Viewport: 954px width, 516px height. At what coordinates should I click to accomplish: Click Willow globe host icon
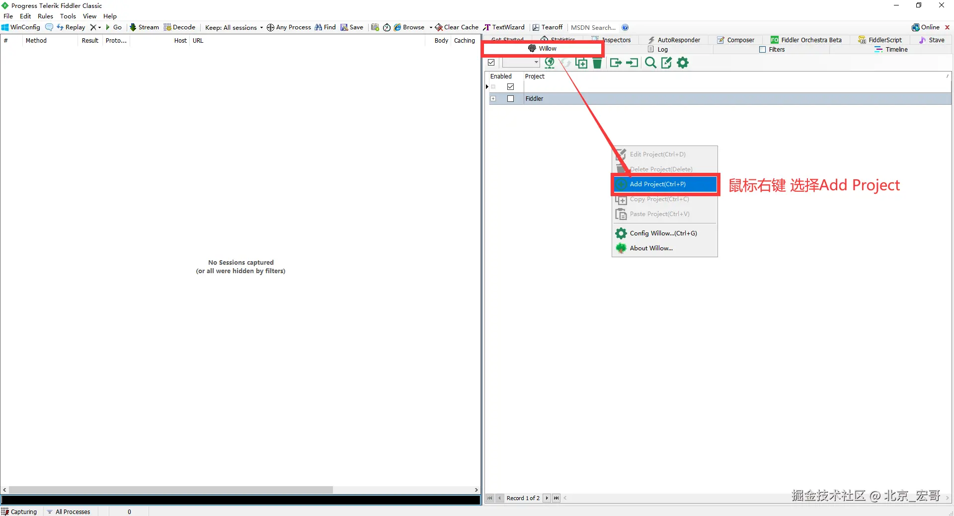click(550, 63)
